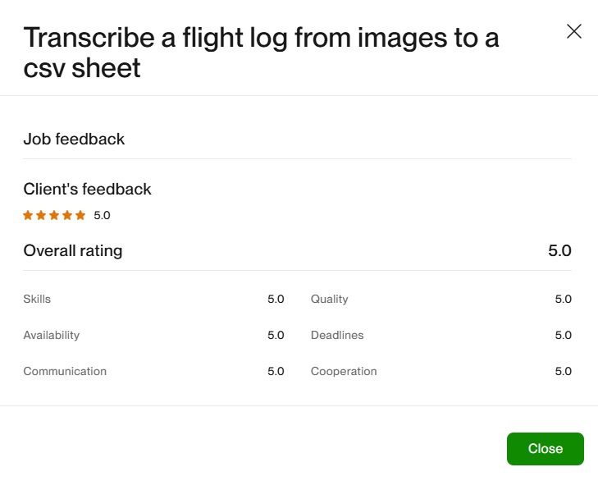Image resolution: width=598 pixels, height=490 pixels.
Task: Click the 5.0 score beside the stars
Action: [102, 216]
